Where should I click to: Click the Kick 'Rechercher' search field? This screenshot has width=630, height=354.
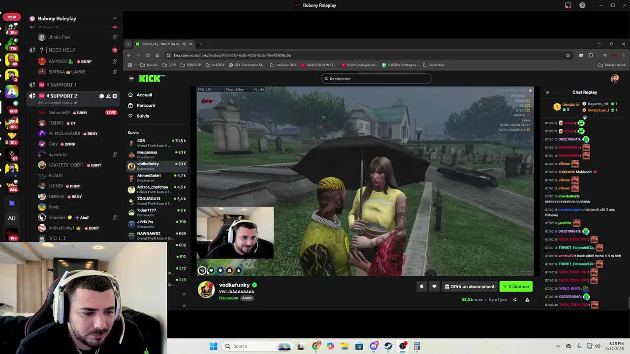(x=377, y=79)
